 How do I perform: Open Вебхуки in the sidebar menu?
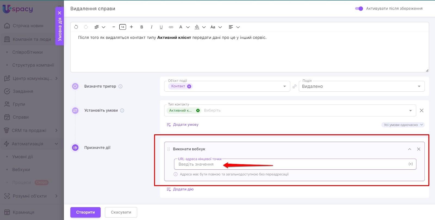pyautogui.click(x=21, y=170)
